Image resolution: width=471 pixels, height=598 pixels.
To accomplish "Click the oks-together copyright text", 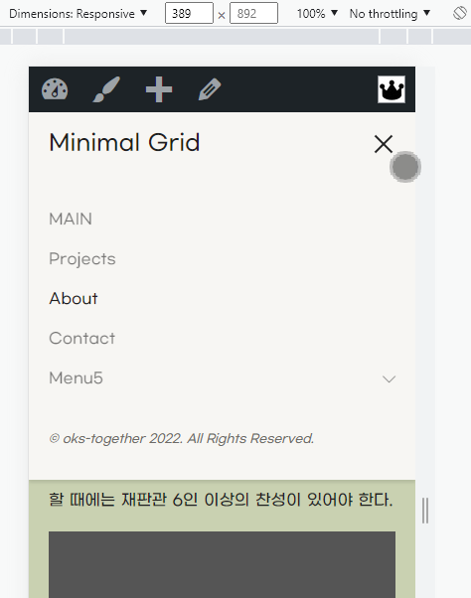I will pos(182,439).
